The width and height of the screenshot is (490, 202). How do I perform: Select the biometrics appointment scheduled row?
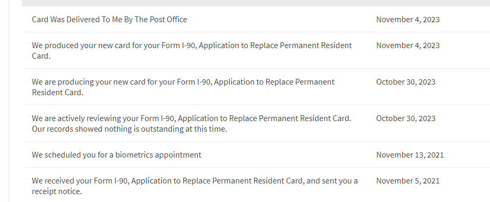tap(258, 154)
